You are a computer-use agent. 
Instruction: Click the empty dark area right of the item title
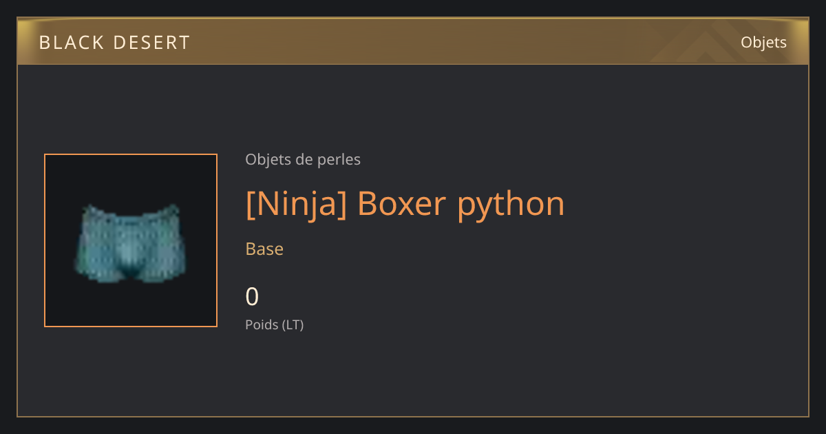coord(681,204)
